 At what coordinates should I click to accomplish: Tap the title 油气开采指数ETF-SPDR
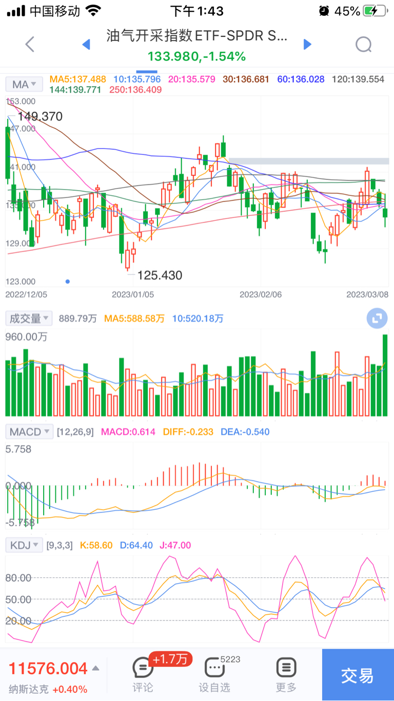pyautogui.click(x=197, y=35)
